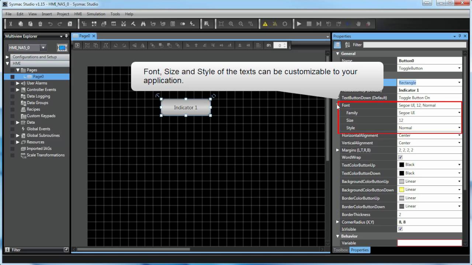The width and height of the screenshot is (472, 265).
Task: Select the Indicator 1 button on canvas
Action: pyautogui.click(x=186, y=107)
